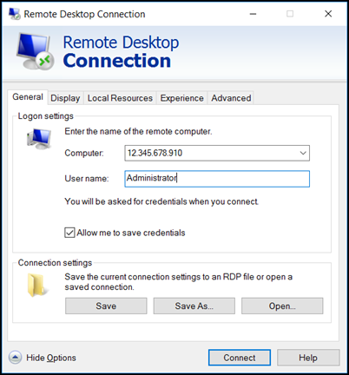Collapse dialog using Hide Options label
This screenshot has height=375, width=349.
click(x=51, y=358)
